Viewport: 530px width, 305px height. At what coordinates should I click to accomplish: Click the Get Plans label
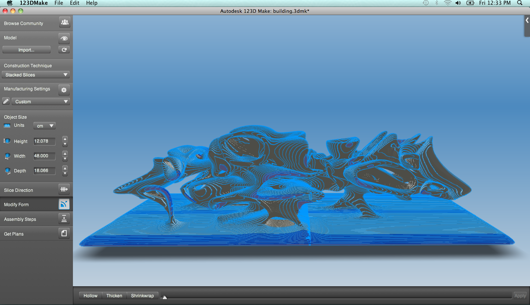[x=14, y=234]
